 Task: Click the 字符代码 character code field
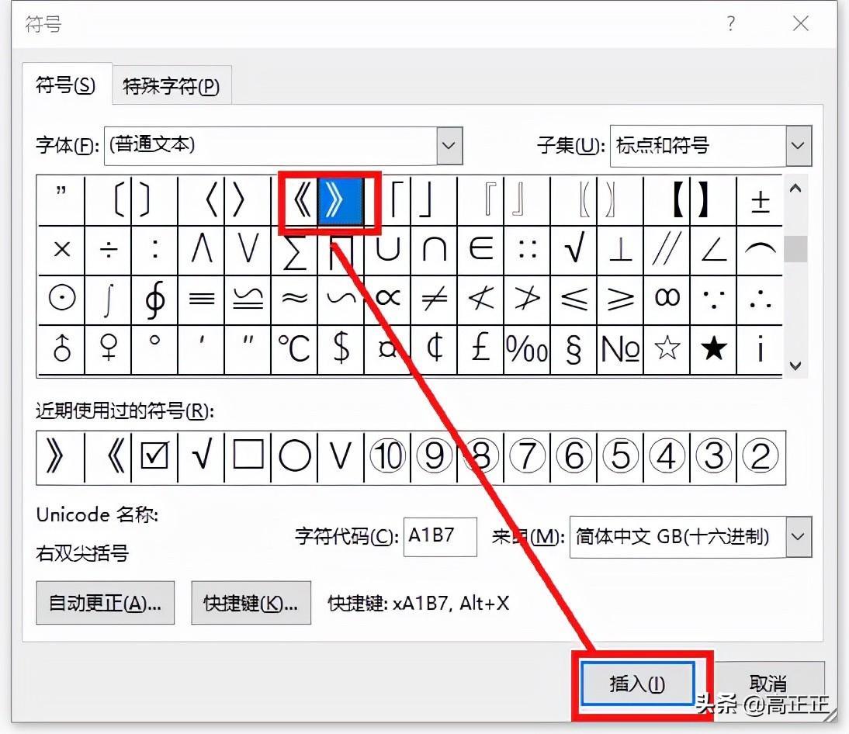pos(440,536)
